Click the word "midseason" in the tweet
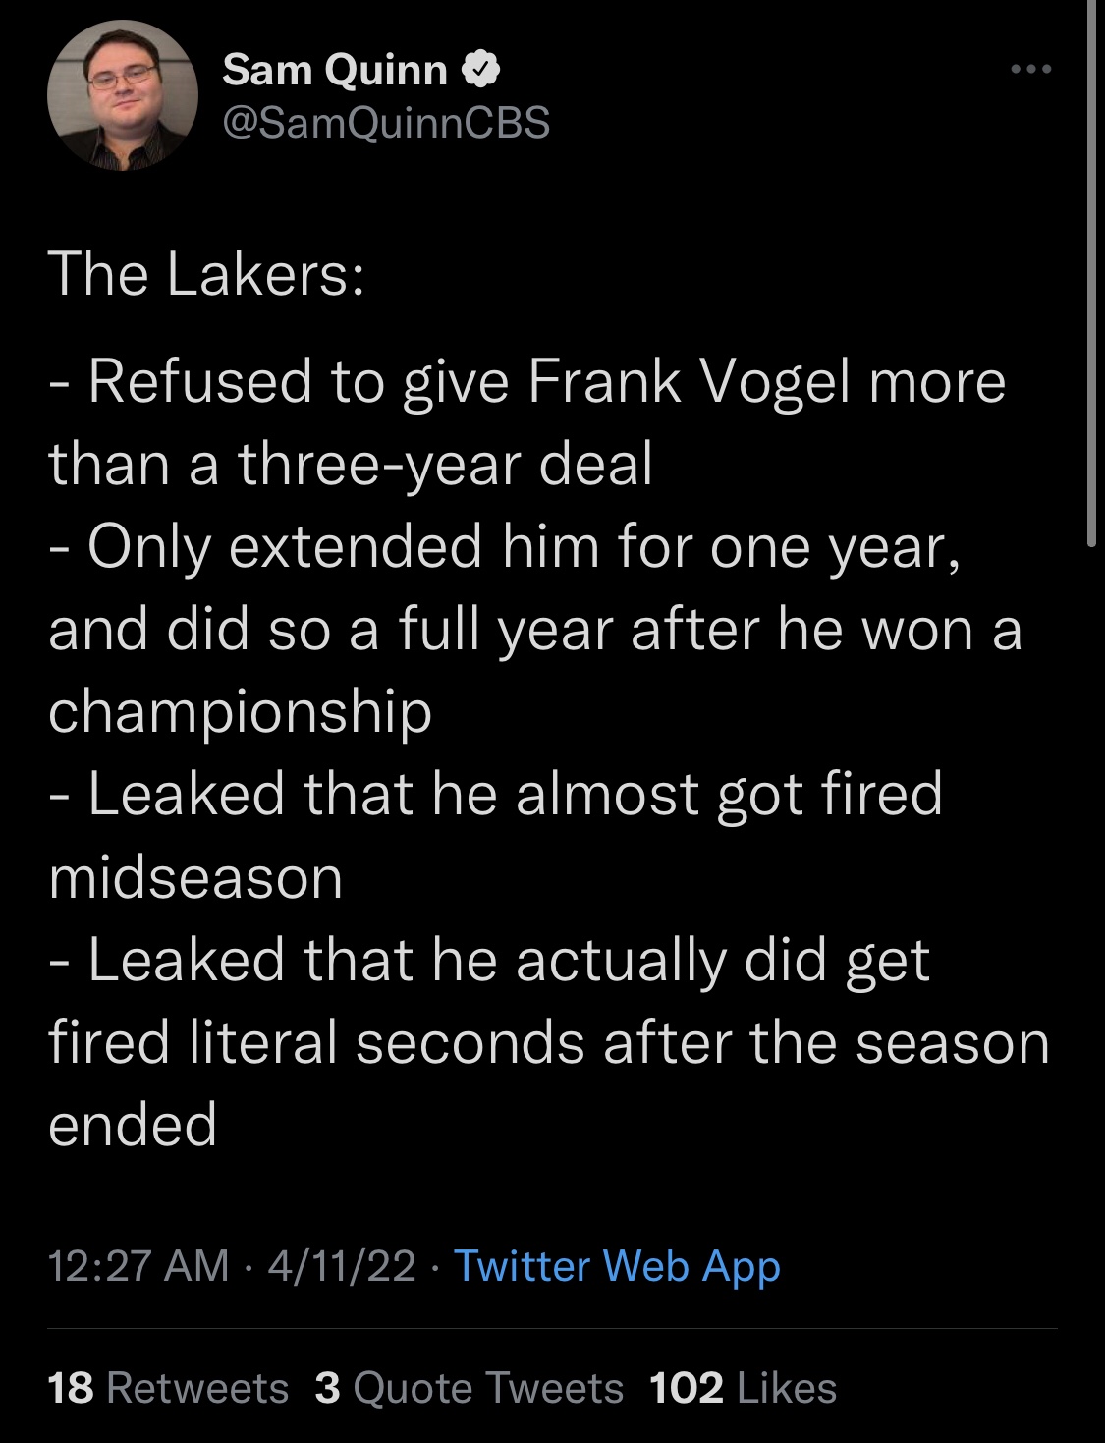Viewport: 1105px width, 1443px height. coord(195,876)
